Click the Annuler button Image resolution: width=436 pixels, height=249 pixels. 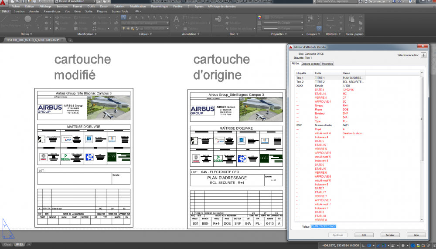(390, 235)
